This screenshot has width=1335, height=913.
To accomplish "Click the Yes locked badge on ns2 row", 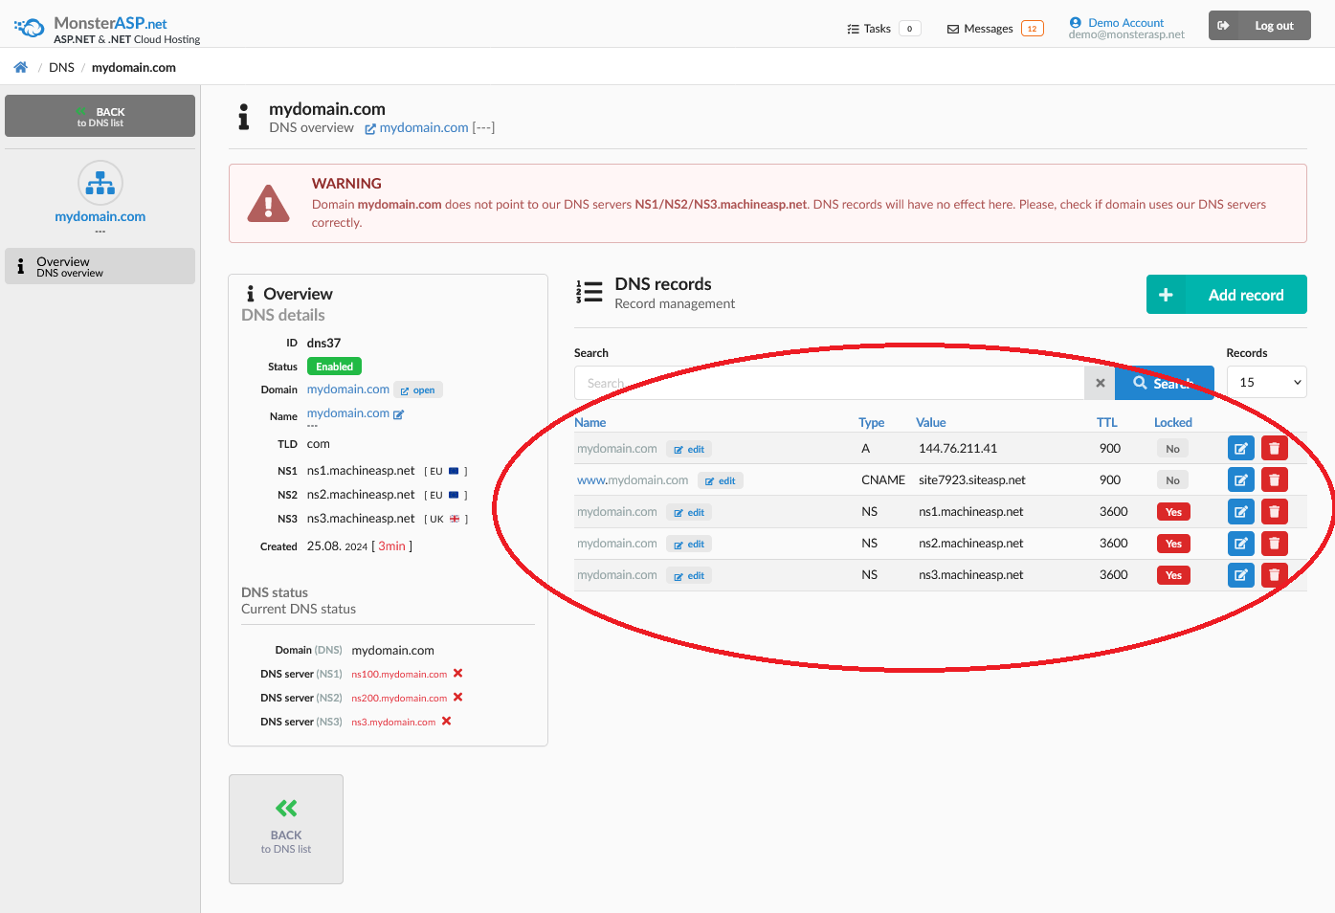I will [x=1173, y=544].
